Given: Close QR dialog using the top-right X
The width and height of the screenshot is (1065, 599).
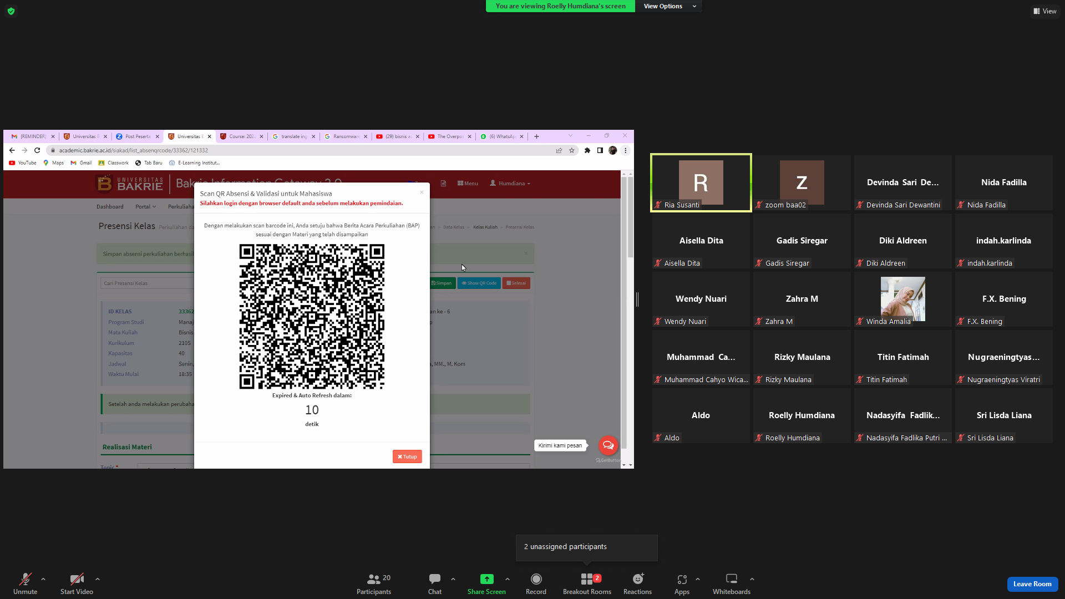Looking at the screenshot, I should click(x=422, y=192).
